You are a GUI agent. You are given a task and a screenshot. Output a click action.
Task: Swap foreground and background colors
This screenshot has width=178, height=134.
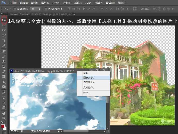point(5,122)
